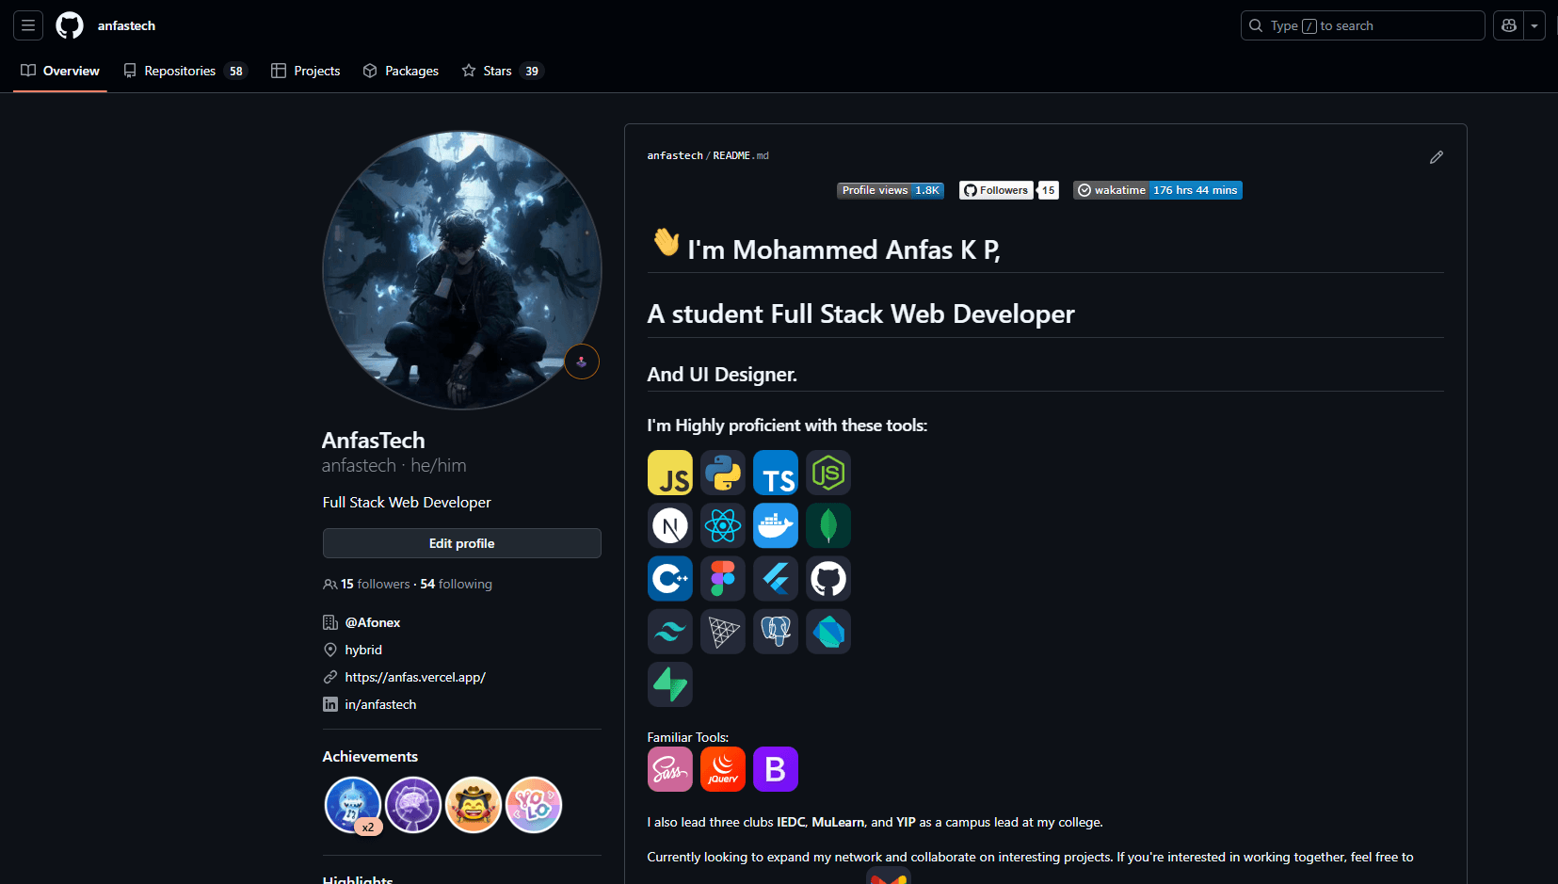View the Pull Shark achievement badge
This screenshot has height=884, width=1558.
[353, 805]
